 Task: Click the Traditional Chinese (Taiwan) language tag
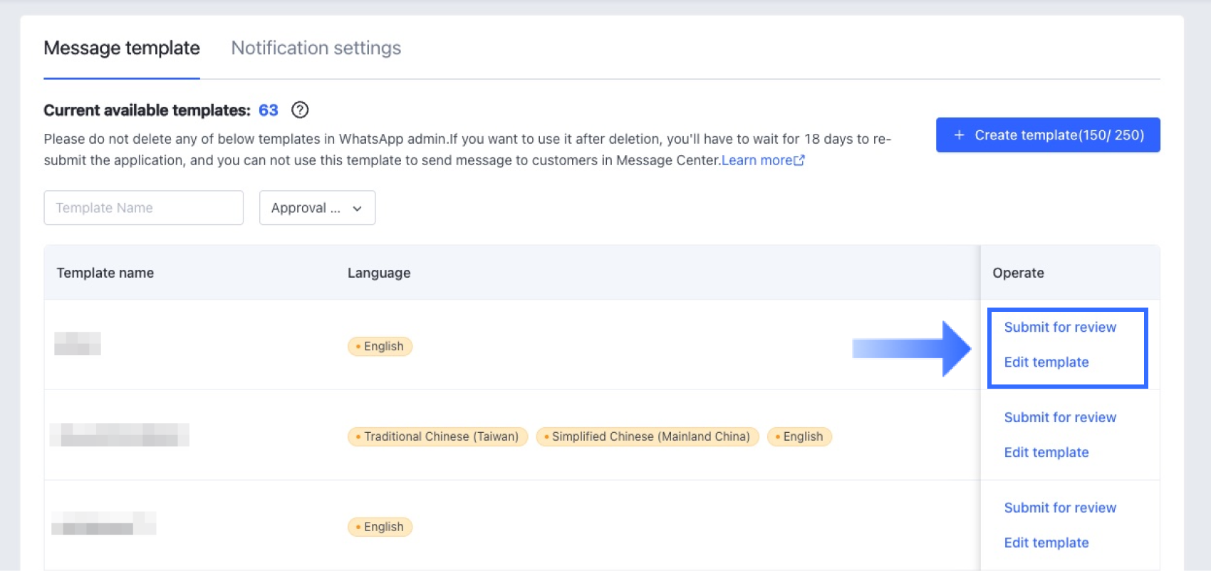tap(437, 436)
